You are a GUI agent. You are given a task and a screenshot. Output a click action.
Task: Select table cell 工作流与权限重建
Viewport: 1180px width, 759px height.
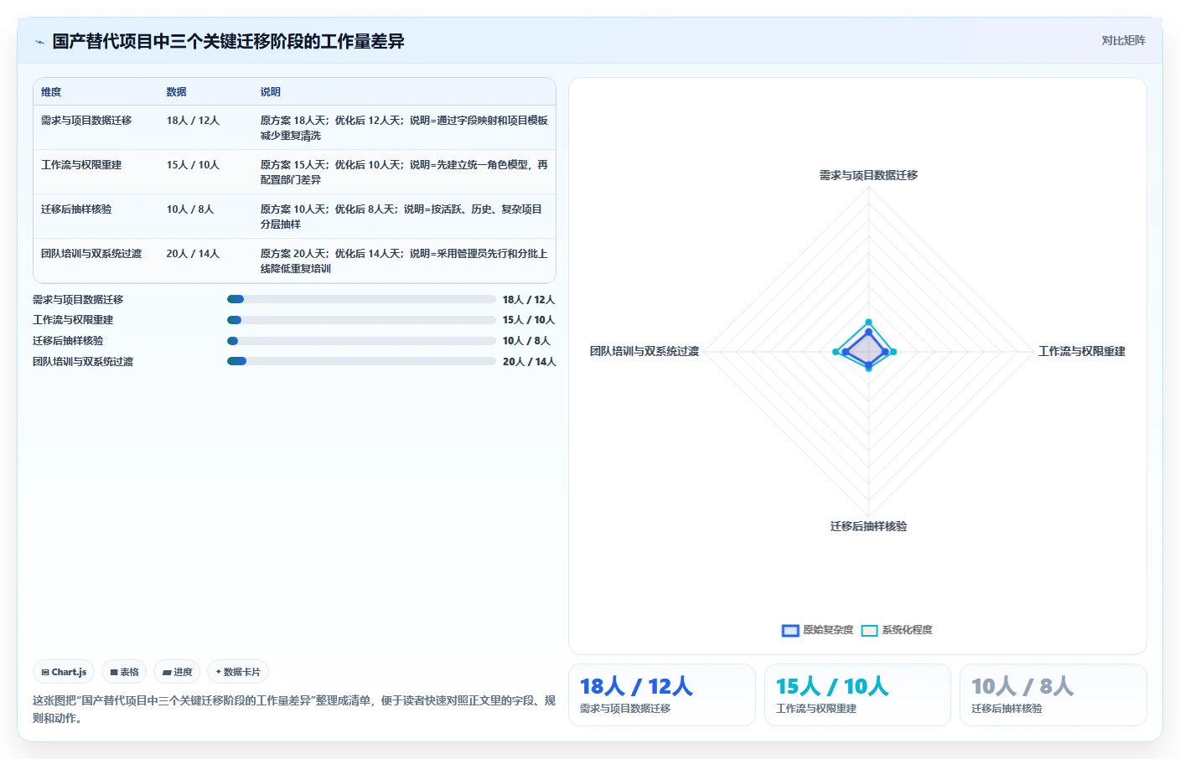pyautogui.click(x=81, y=165)
